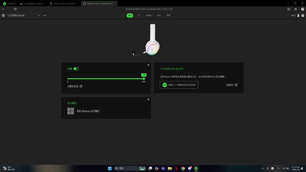Open Synapse settings gear
The width and height of the screenshot is (306, 172).
pos(295,9)
